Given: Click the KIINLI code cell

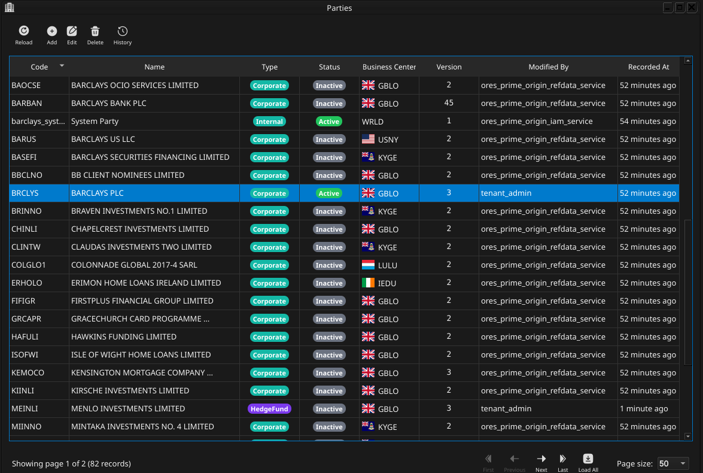Looking at the screenshot, I should [x=39, y=390].
